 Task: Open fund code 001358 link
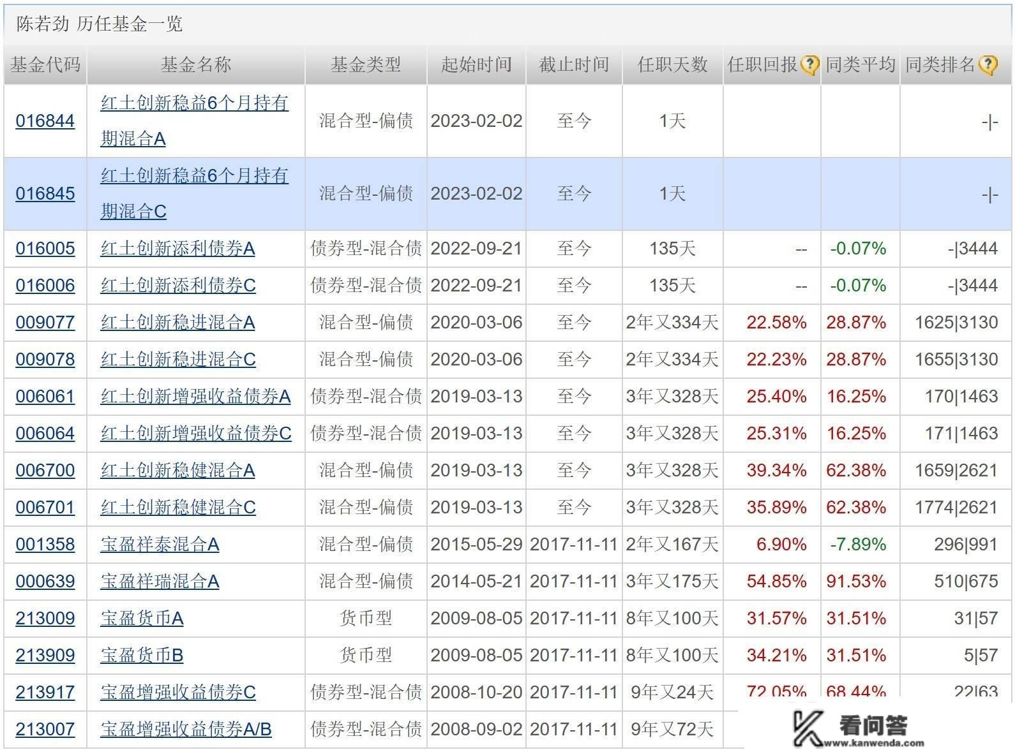pyautogui.click(x=45, y=545)
